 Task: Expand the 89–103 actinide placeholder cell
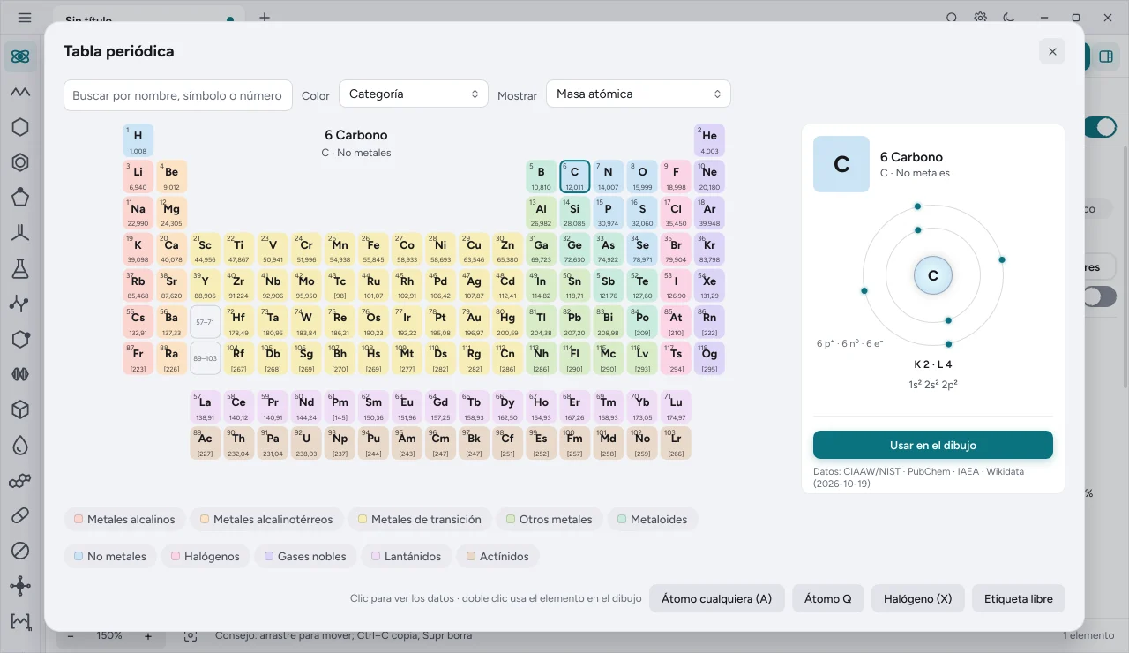(x=206, y=358)
